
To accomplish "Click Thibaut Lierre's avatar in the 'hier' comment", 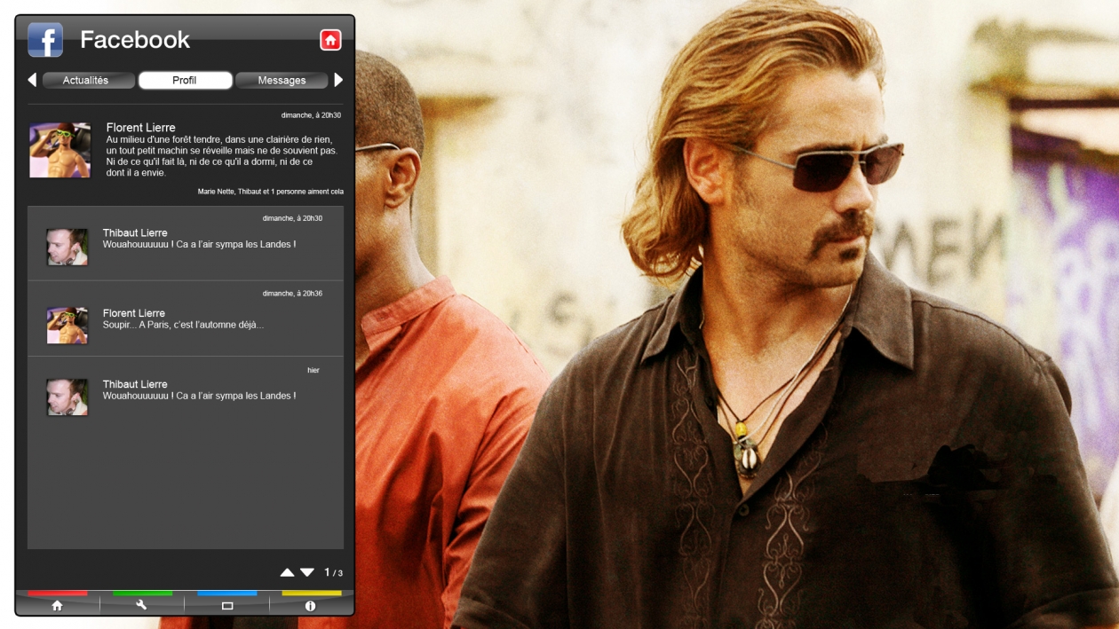I will pos(67,397).
